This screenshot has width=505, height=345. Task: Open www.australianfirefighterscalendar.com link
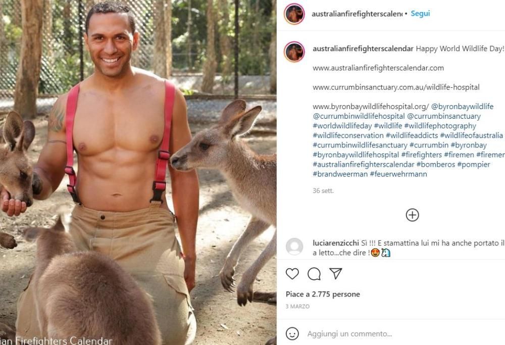(x=378, y=68)
